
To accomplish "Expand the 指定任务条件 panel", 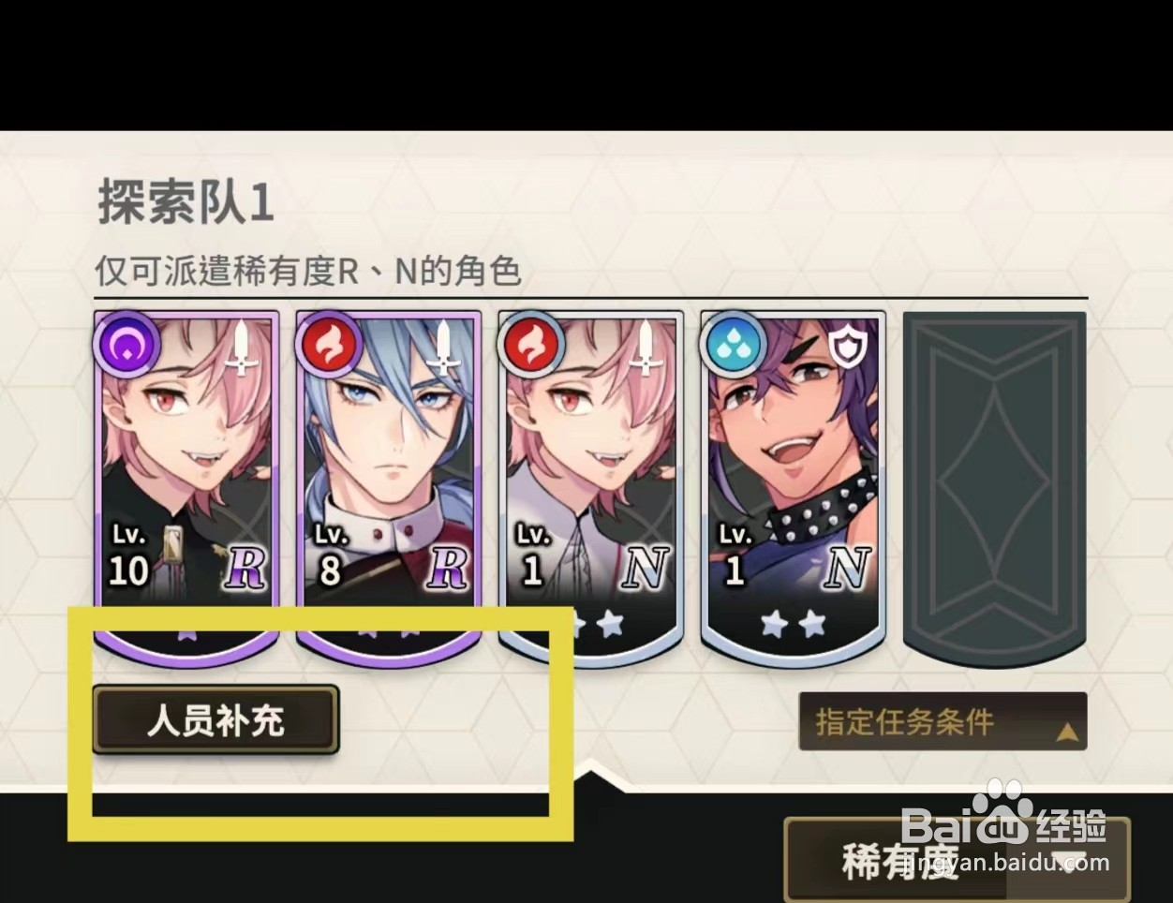I will [943, 721].
